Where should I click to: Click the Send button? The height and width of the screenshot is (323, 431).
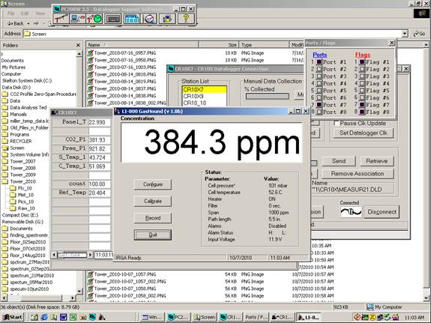click(x=339, y=161)
